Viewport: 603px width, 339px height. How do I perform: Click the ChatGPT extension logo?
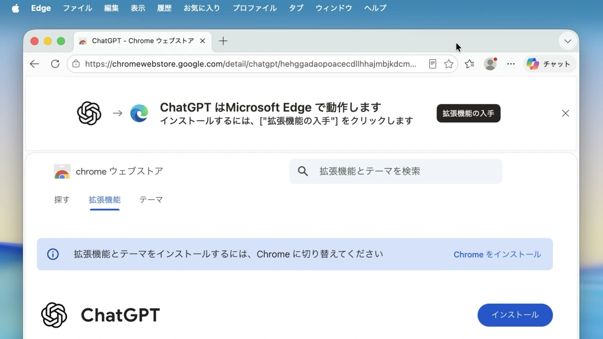(x=54, y=315)
